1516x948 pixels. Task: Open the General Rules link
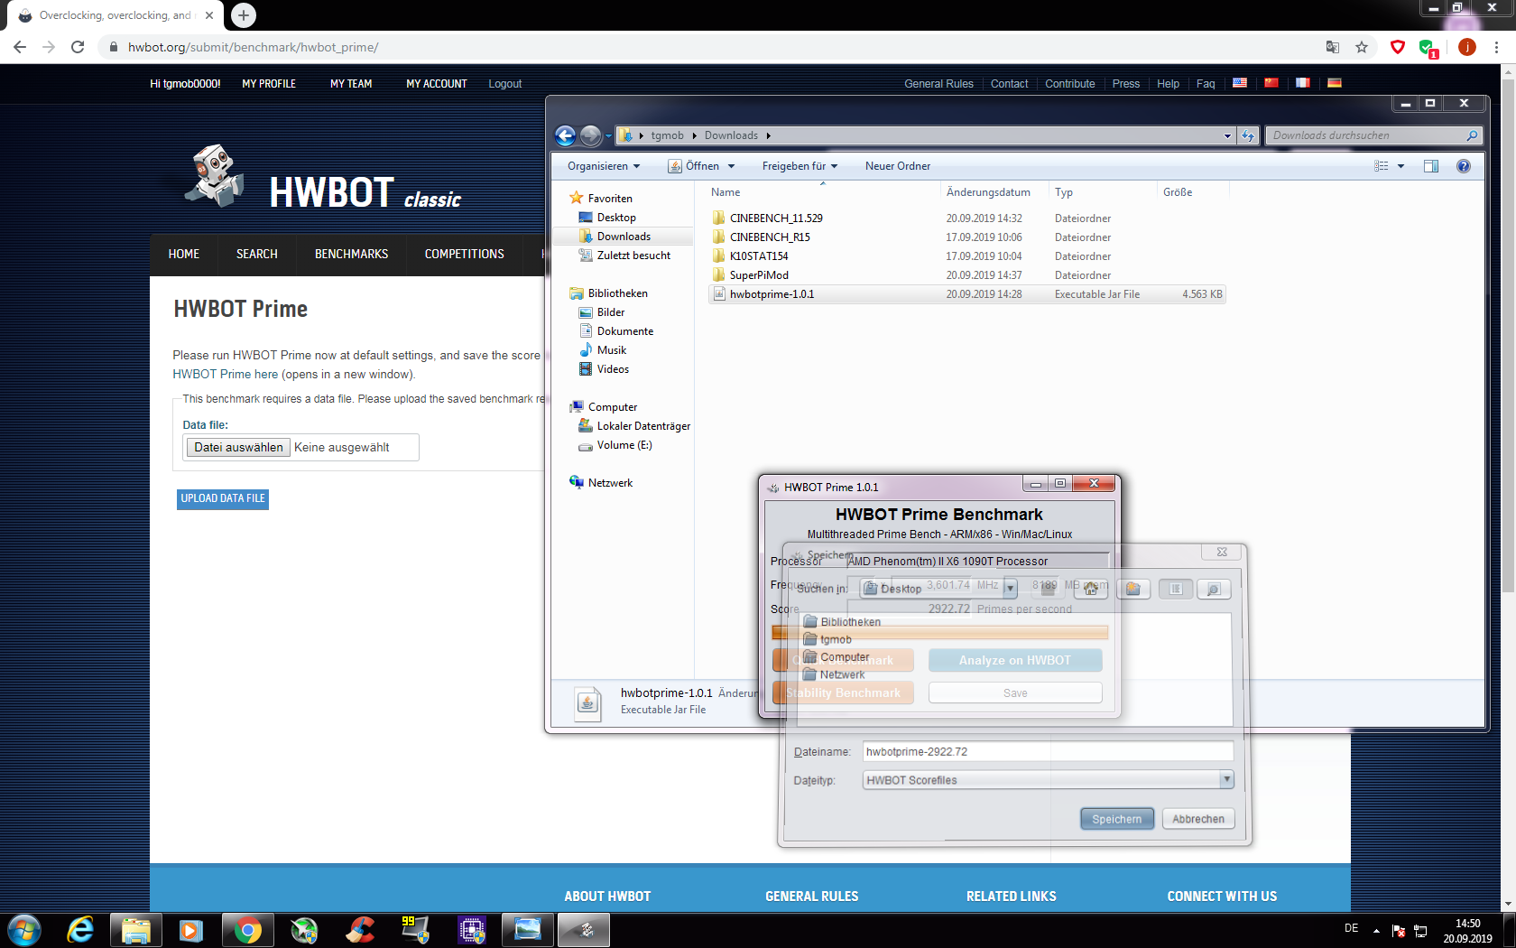(938, 84)
